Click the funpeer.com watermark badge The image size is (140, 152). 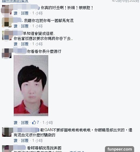click(x=120, y=149)
